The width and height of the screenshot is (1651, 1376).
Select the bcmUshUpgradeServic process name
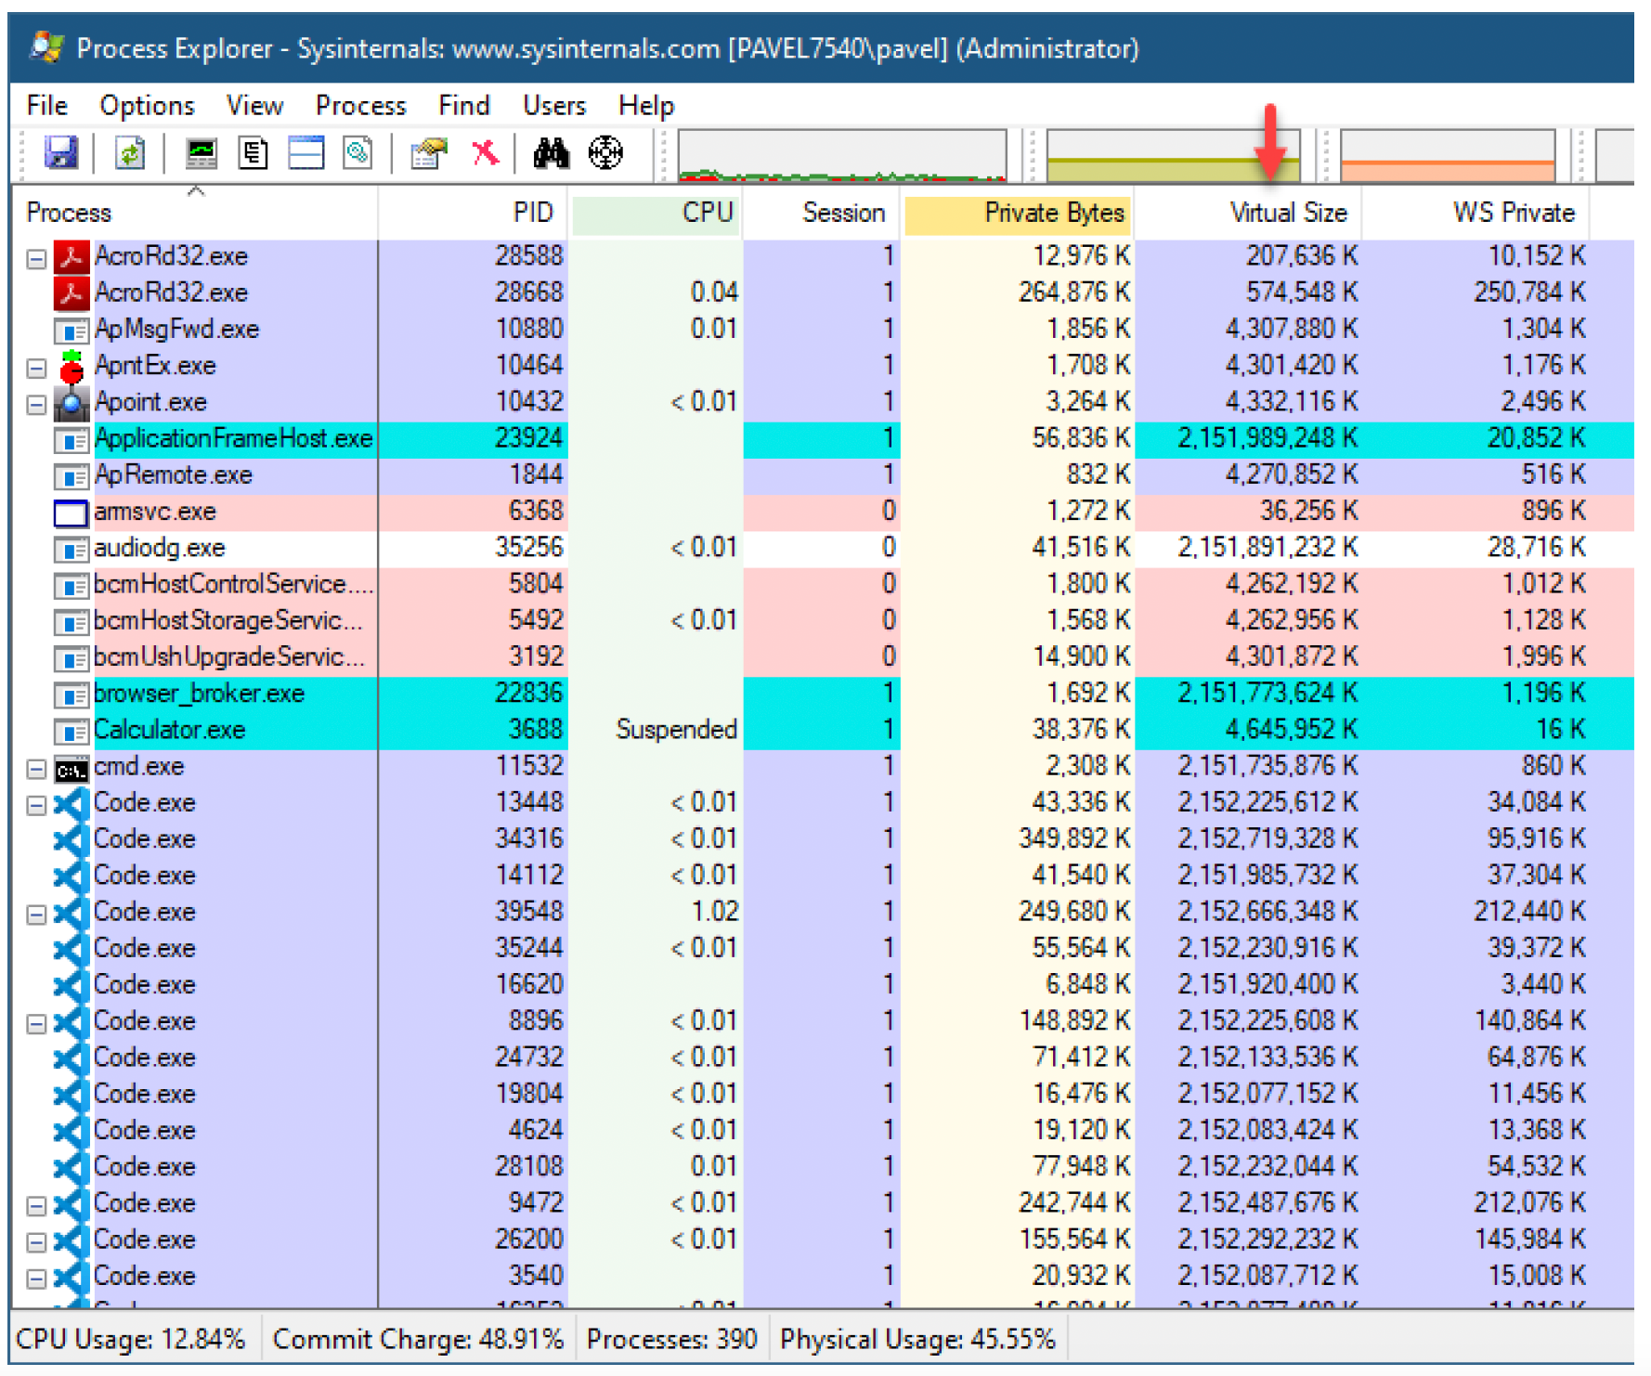pyautogui.click(x=229, y=657)
